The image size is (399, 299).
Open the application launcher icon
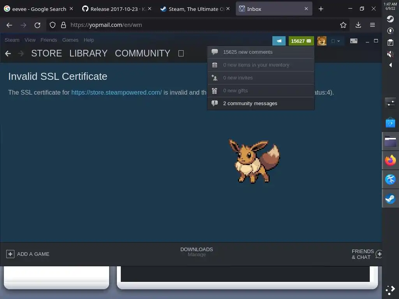pos(390,290)
